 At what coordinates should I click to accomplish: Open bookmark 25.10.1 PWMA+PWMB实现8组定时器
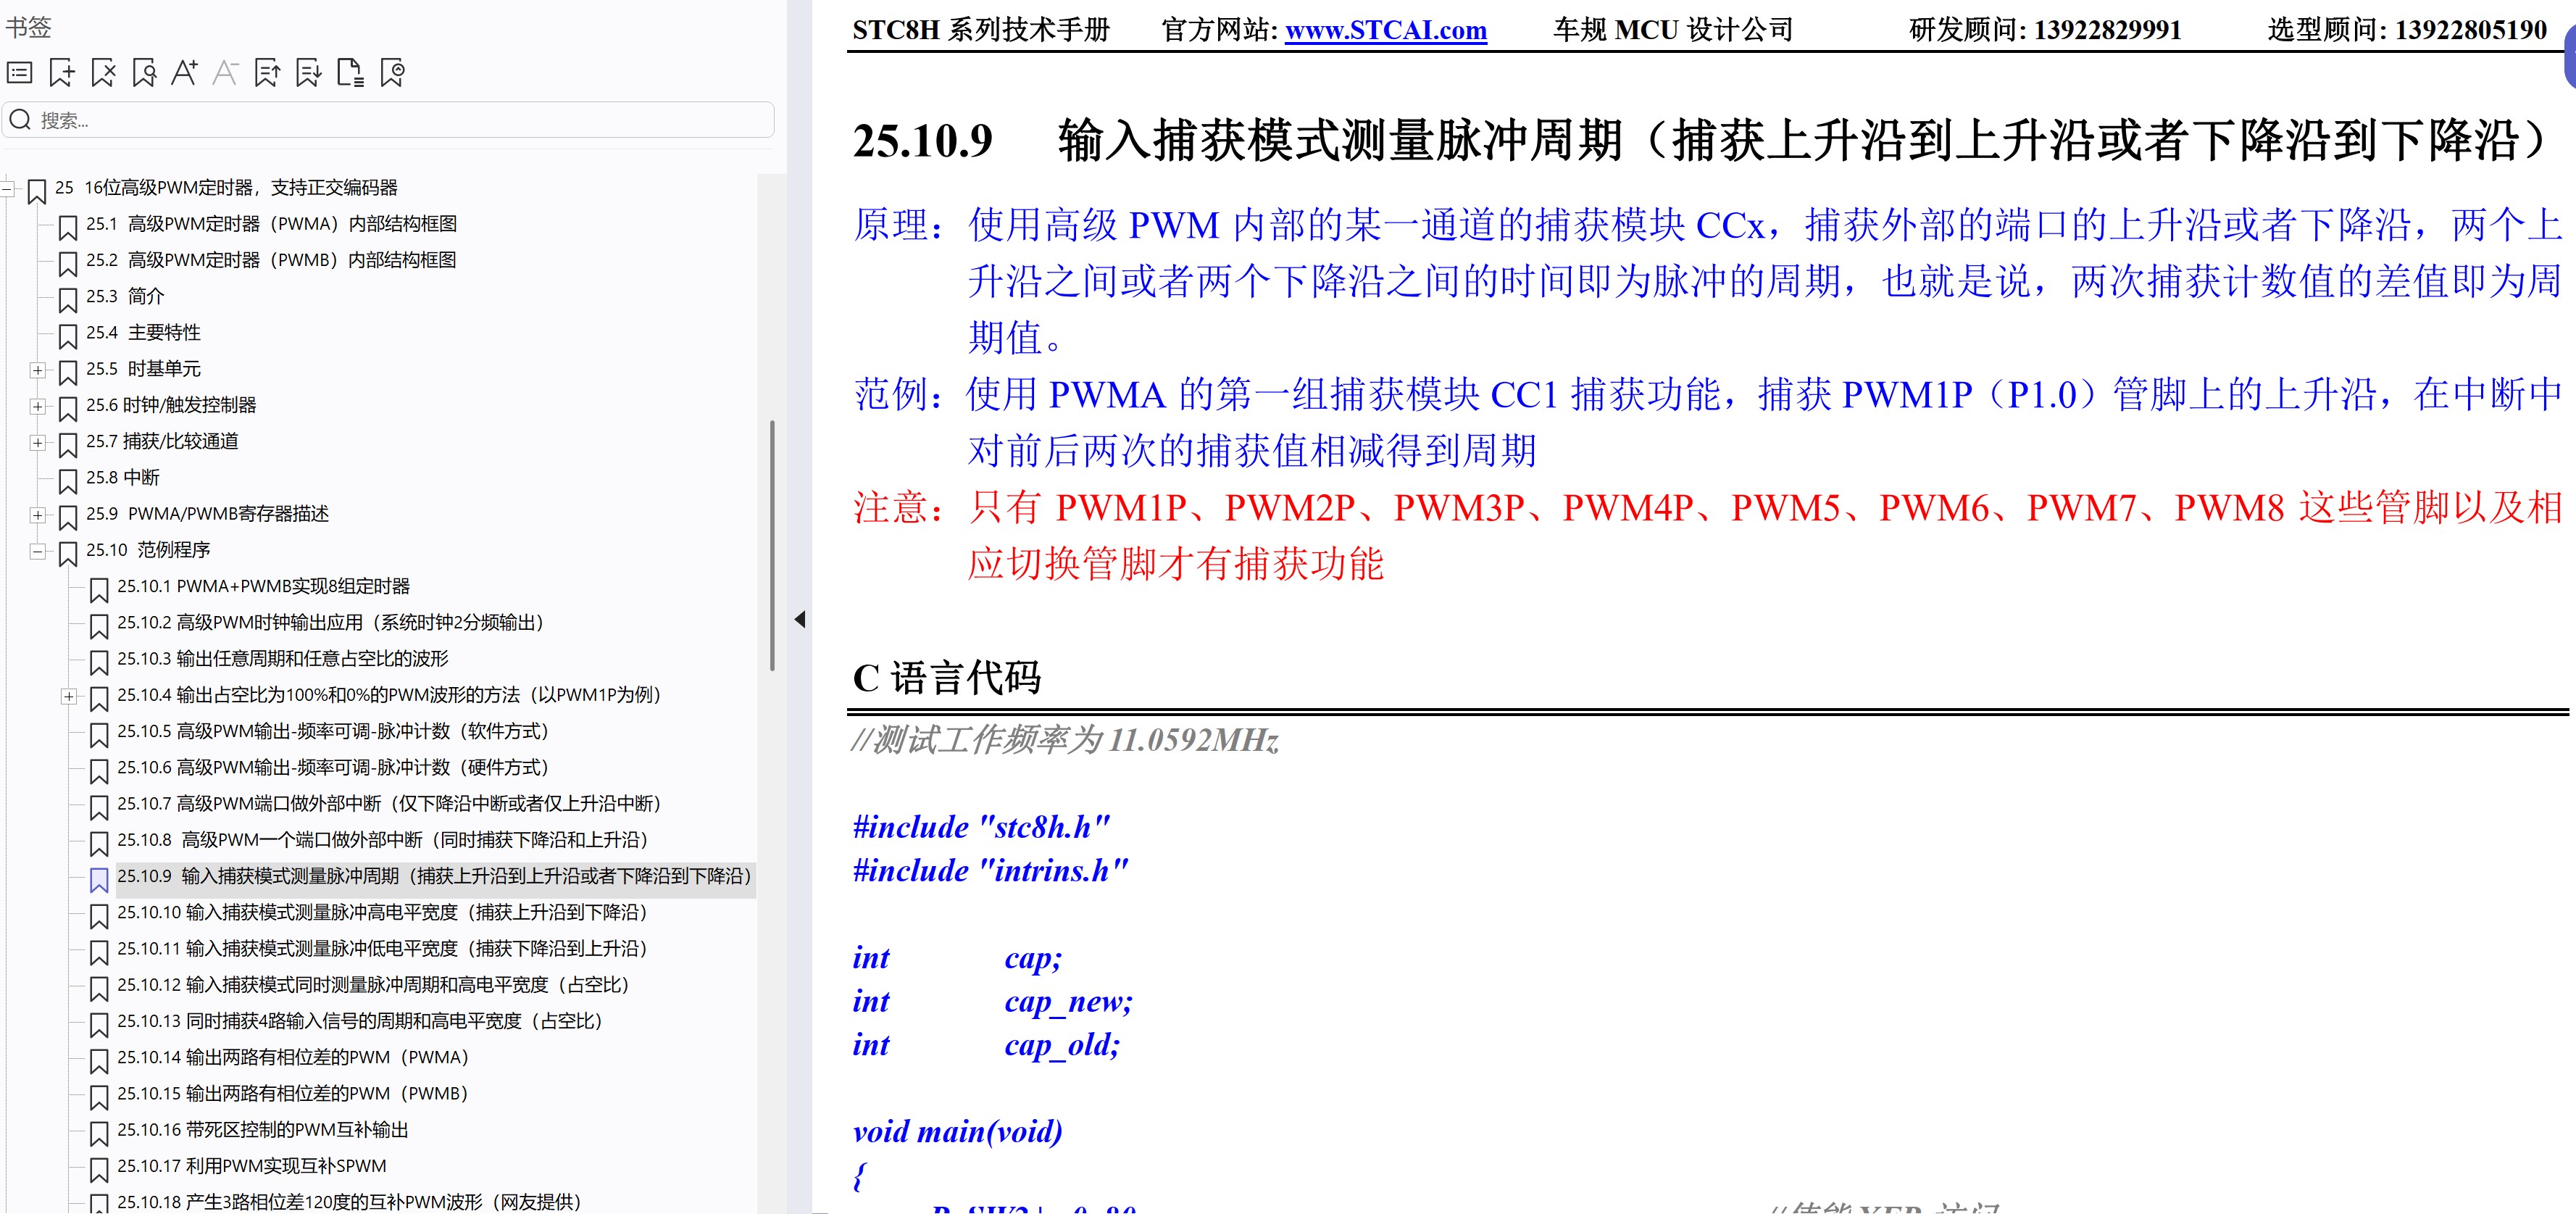(264, 586)
